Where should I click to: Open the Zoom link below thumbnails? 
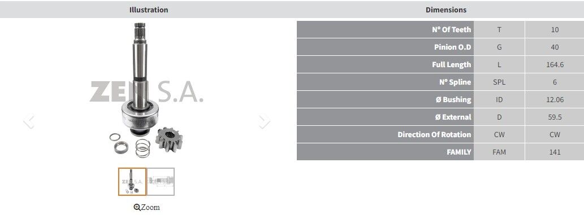pos(147,207)
